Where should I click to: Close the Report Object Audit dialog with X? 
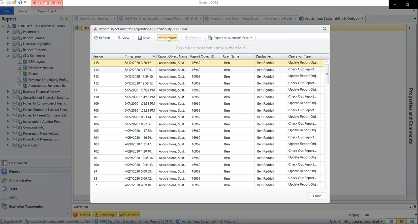(x=324, y=29)
